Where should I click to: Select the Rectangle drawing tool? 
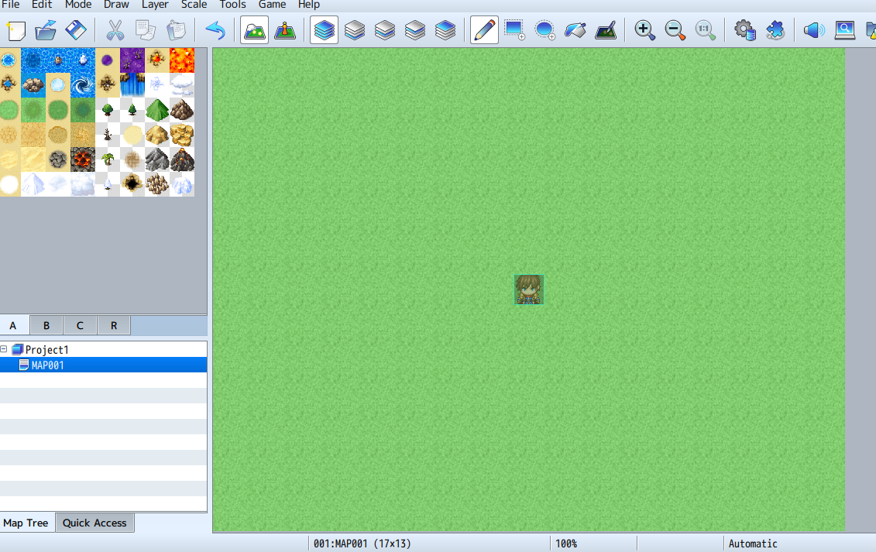514,30
